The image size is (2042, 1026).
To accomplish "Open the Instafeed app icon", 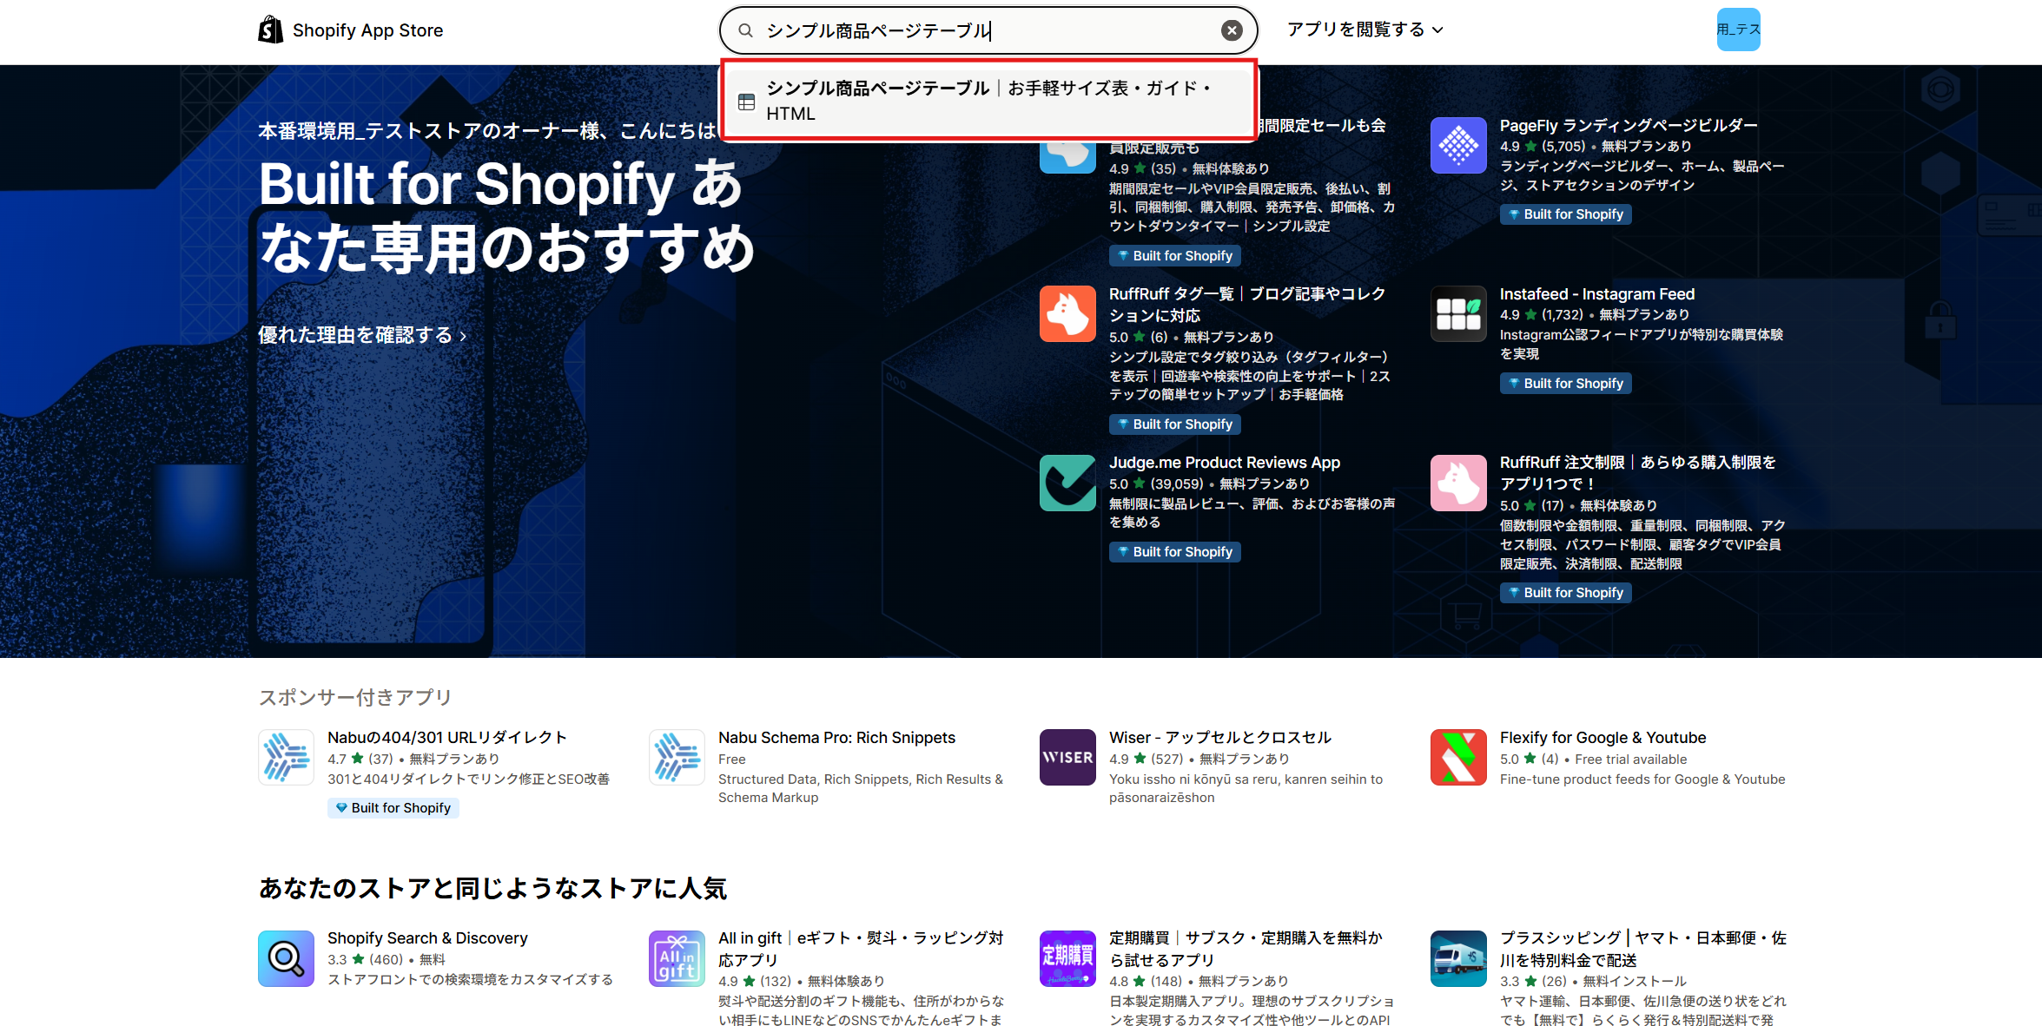I will [1458, 313].
